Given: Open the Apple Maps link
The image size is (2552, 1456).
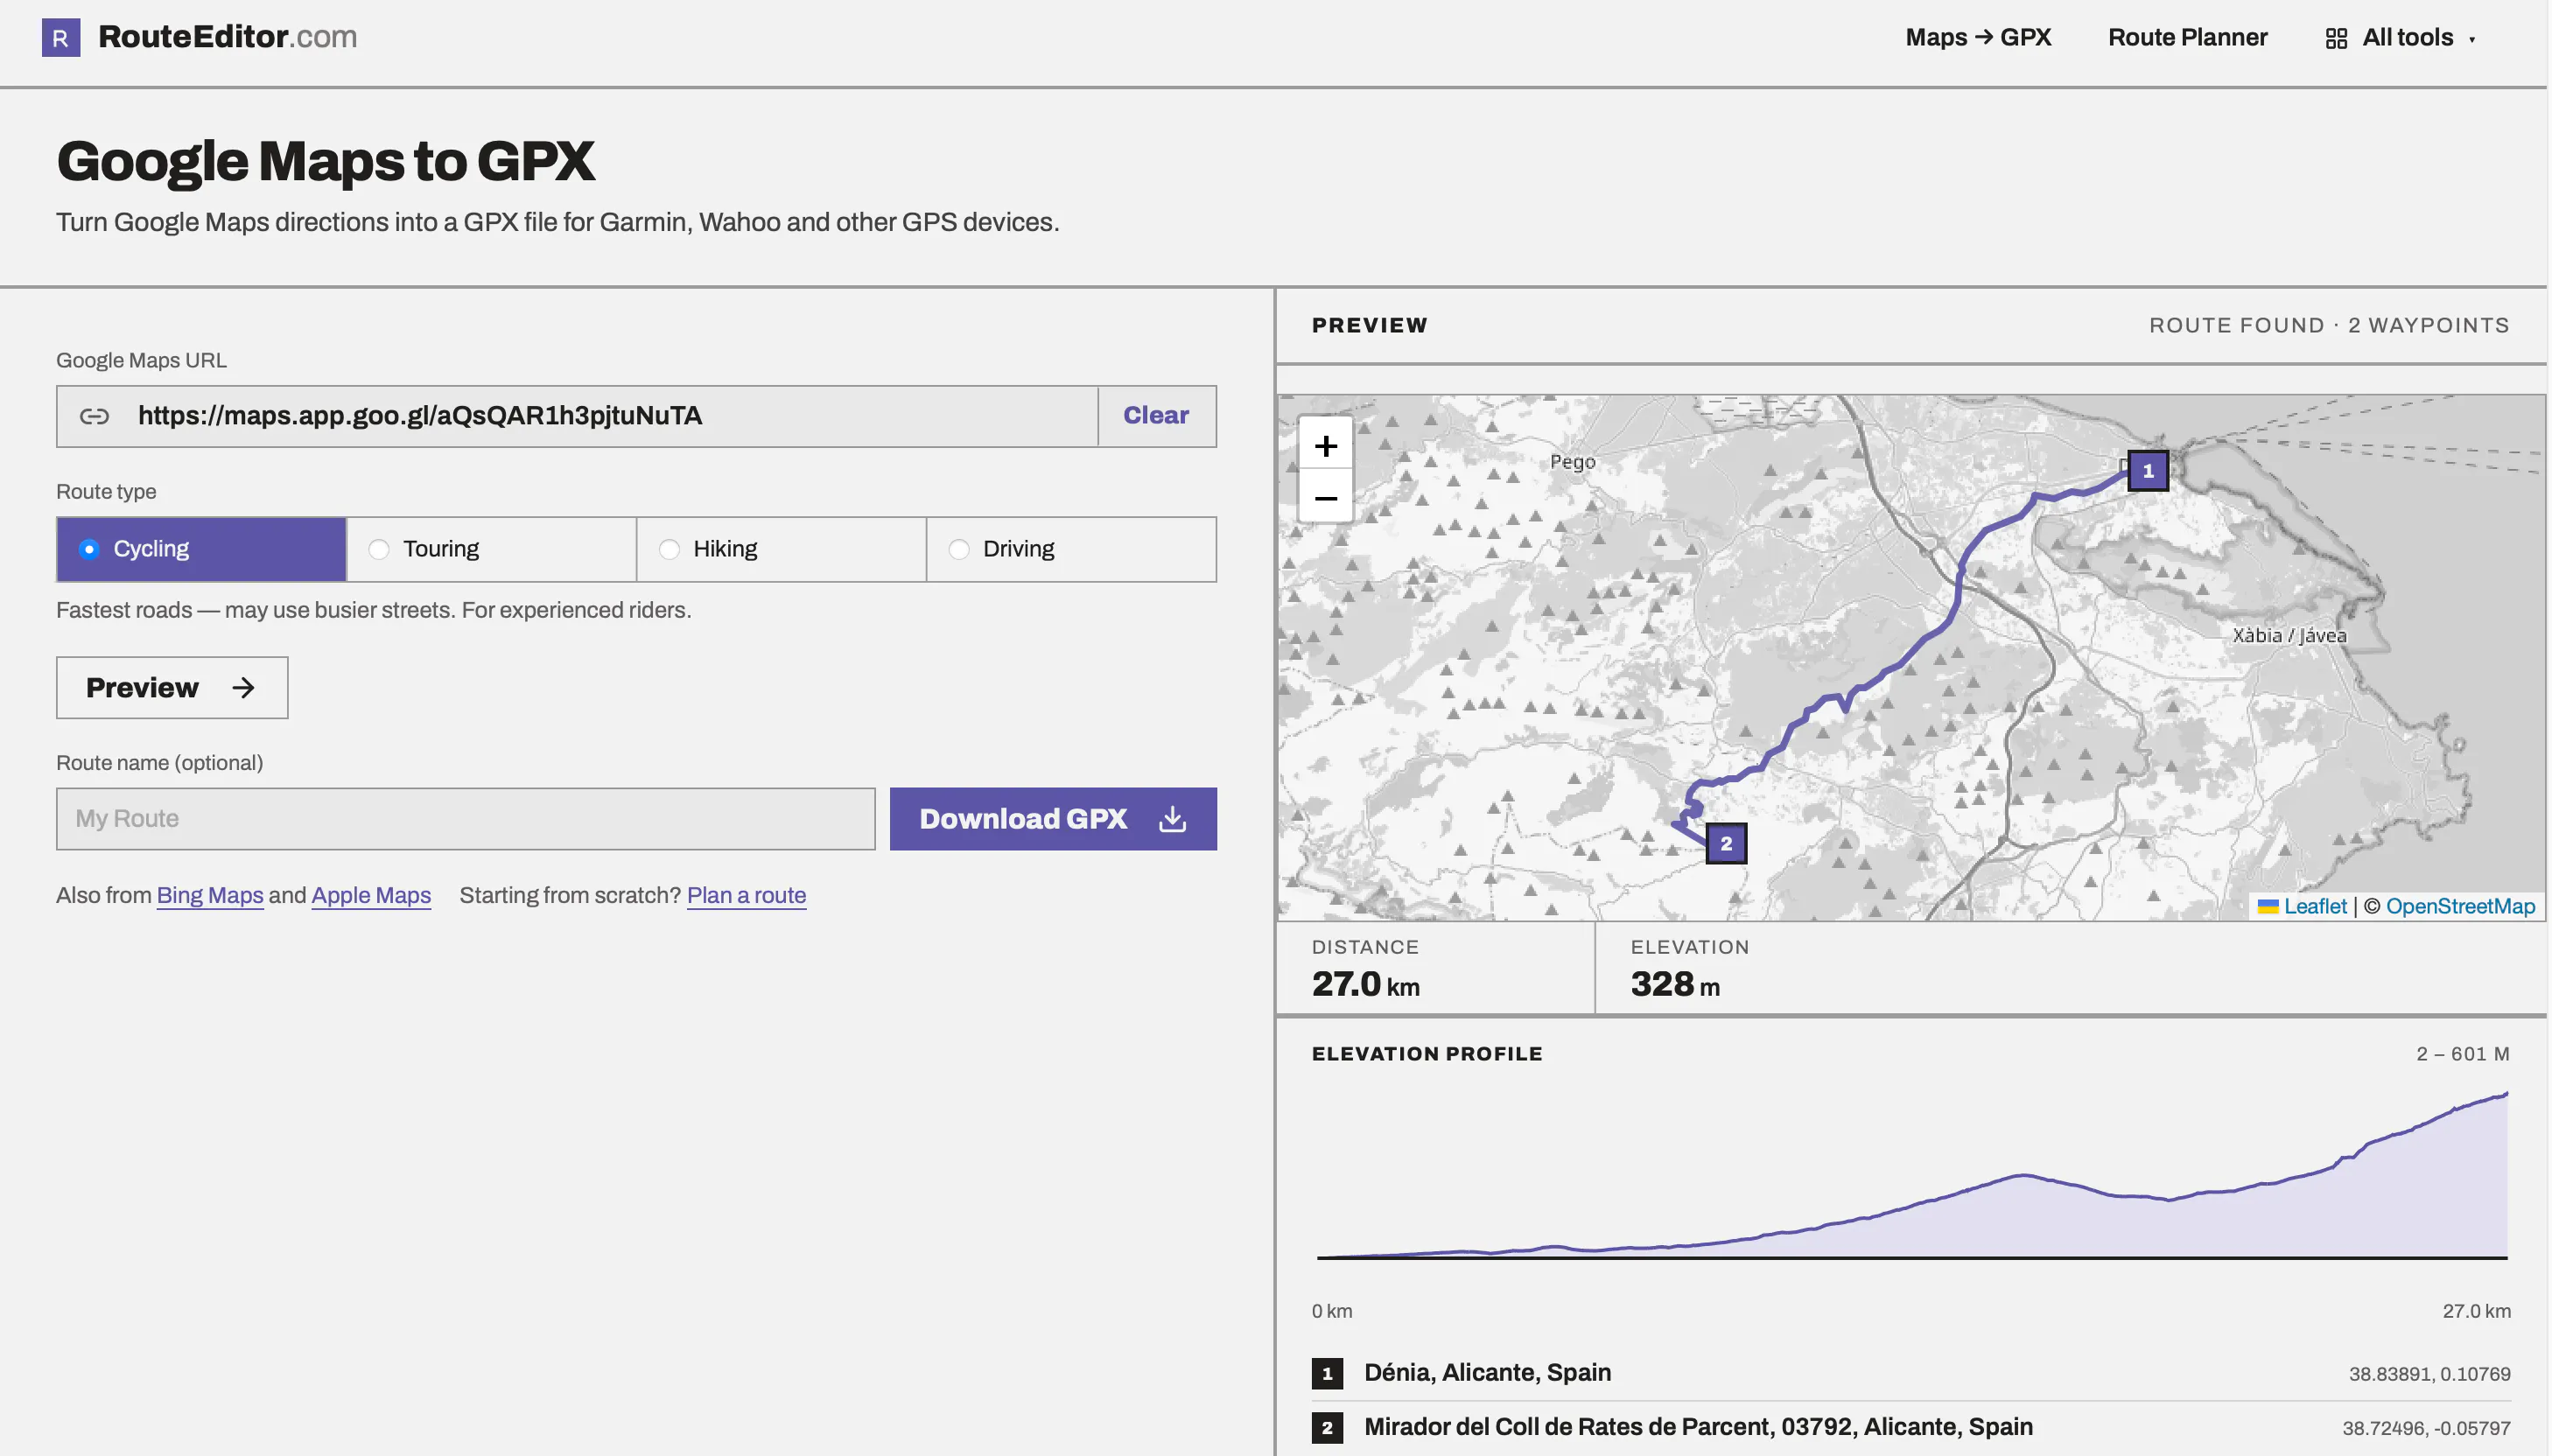Looking at the screenshot, I should tap(371, 896).
